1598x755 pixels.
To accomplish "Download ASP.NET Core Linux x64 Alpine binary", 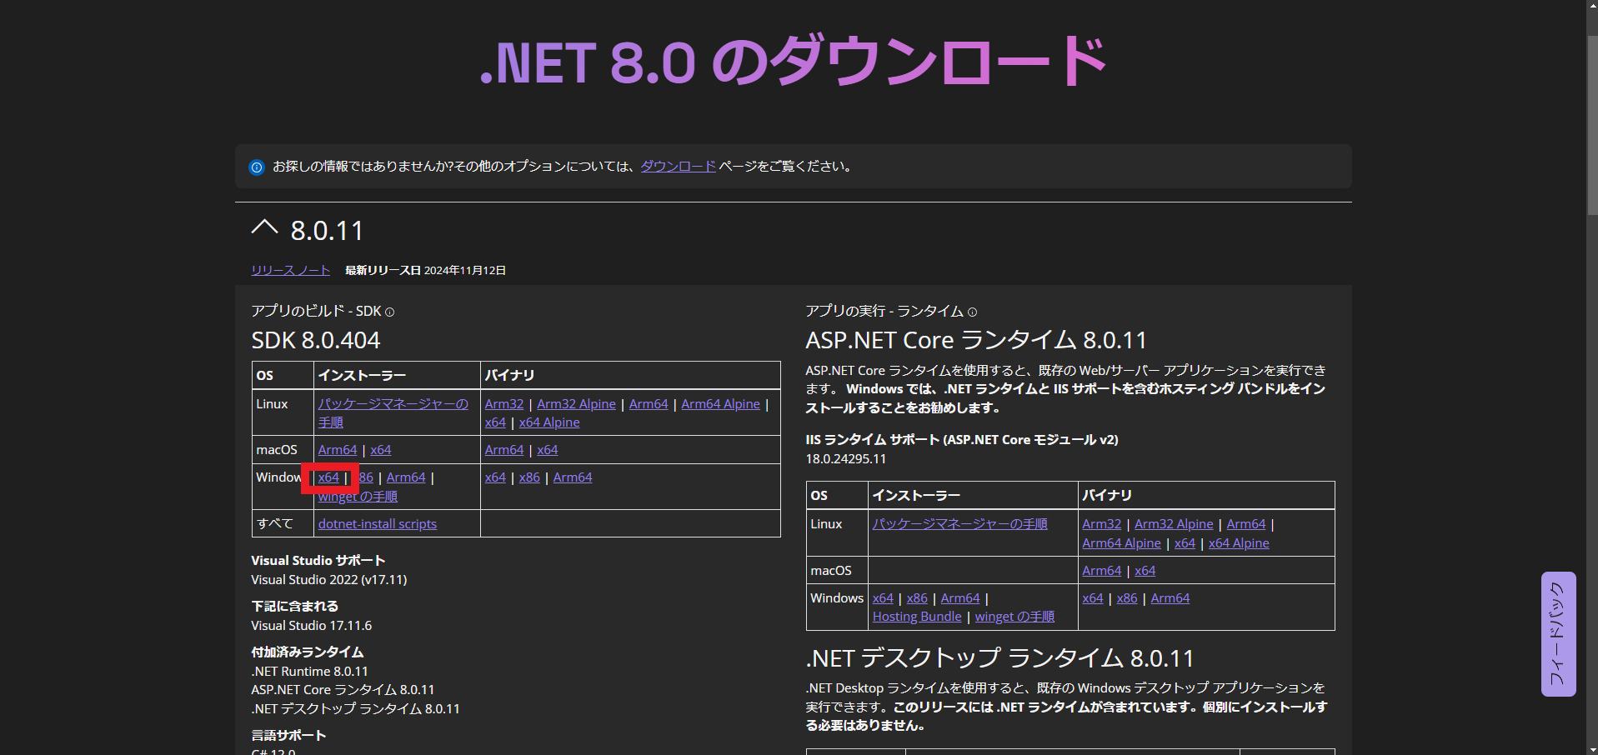I will tap(1239, 542).
